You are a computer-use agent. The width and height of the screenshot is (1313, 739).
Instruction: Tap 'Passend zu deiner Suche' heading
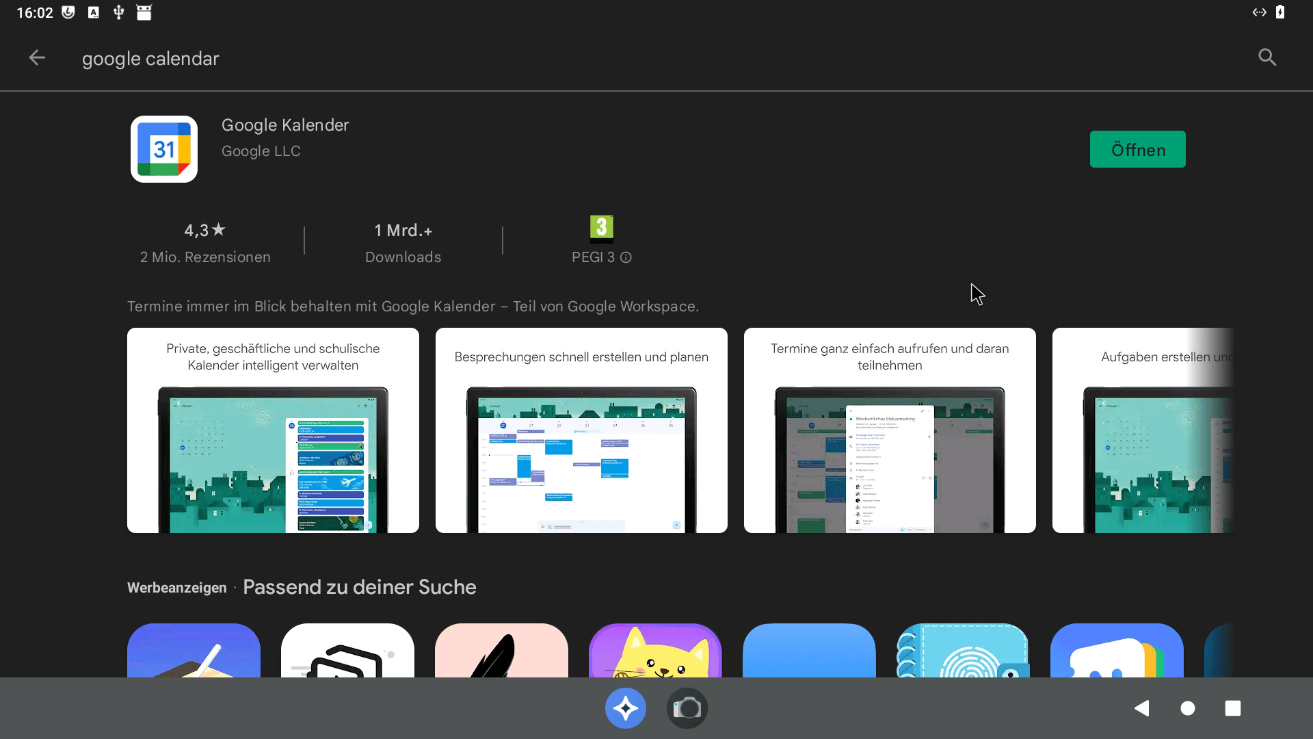point(360,587)
